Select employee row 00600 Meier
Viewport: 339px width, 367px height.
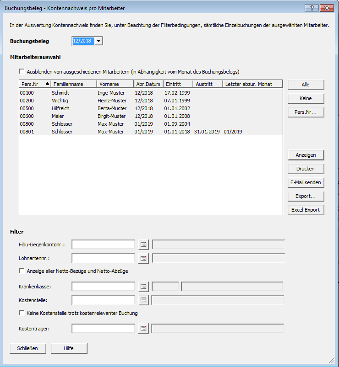point(151,116)
